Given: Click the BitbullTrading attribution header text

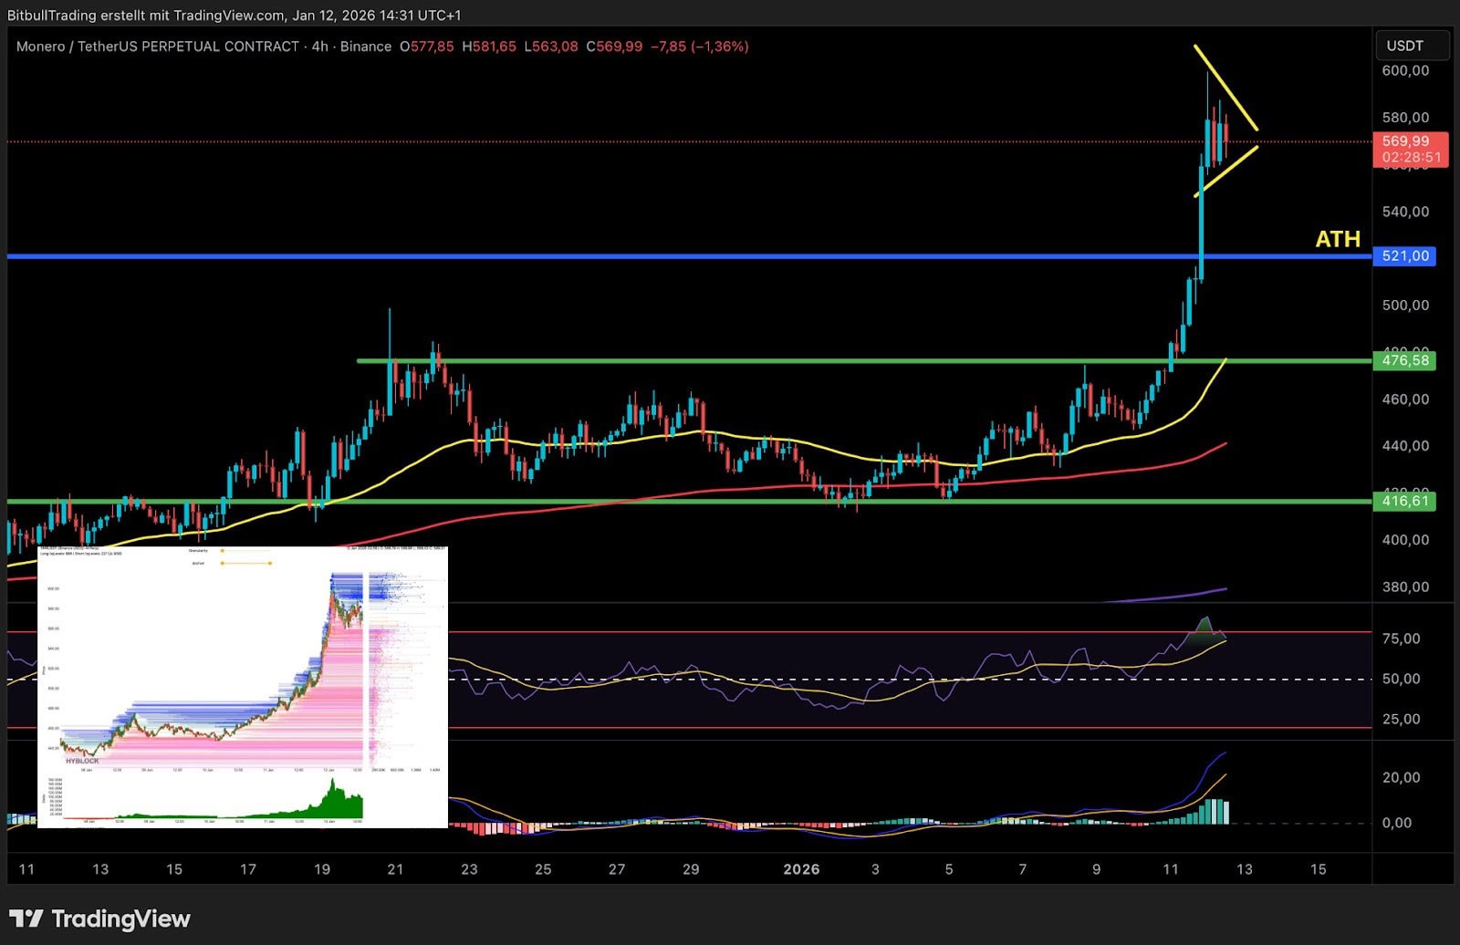Looking at the screenshot, I should pyautogui.click(x=234, y=16).
